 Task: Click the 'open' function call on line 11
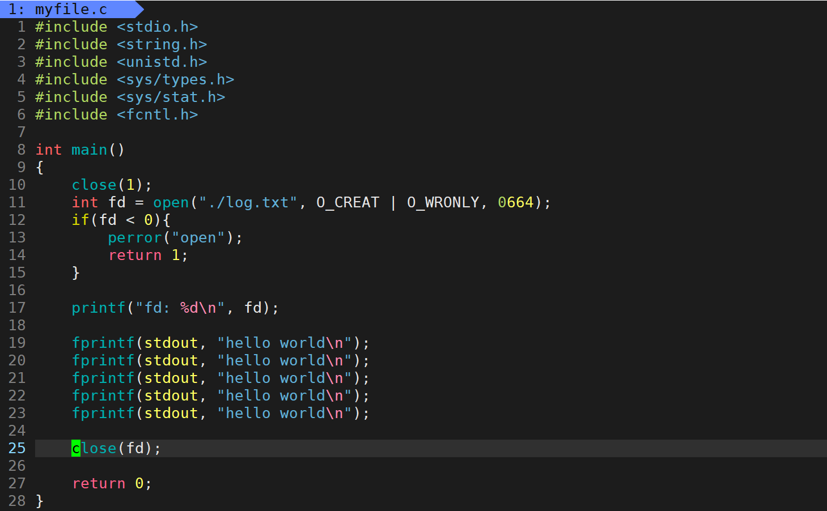171,202
